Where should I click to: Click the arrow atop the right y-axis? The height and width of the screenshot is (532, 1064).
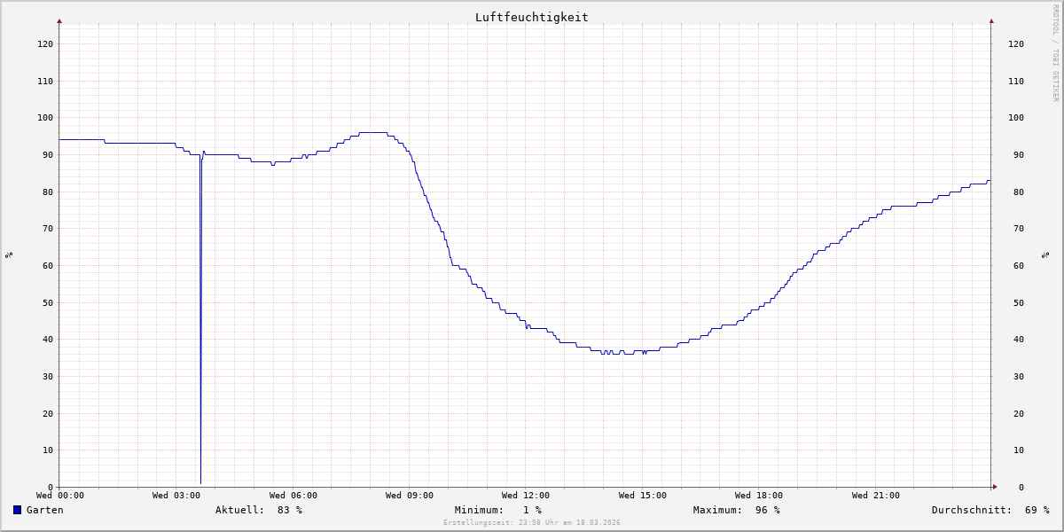(991, 20)
